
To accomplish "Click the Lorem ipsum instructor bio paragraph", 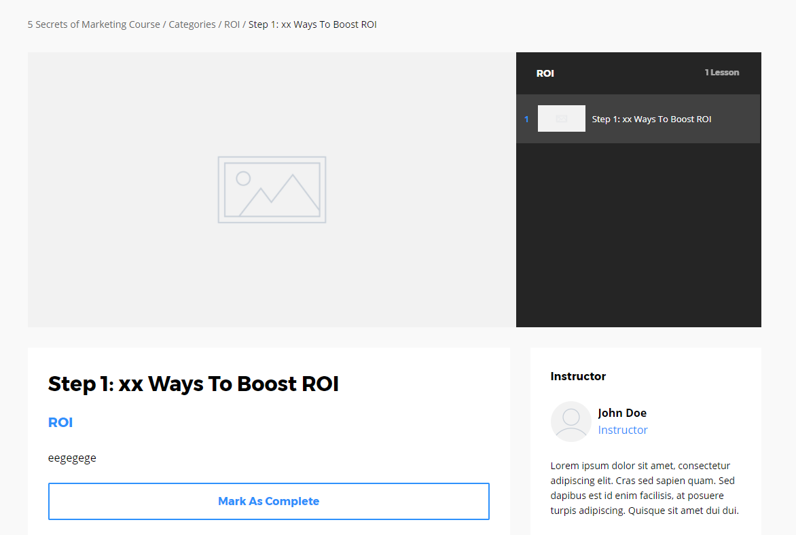I will click(644, 488).
